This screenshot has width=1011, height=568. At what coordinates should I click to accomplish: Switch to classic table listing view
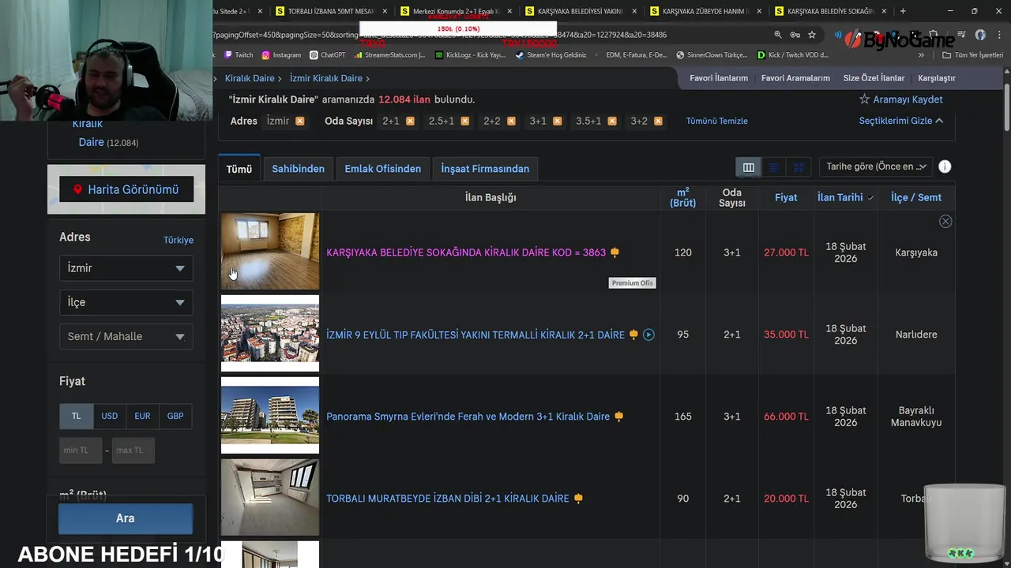(x=749, y=167)
